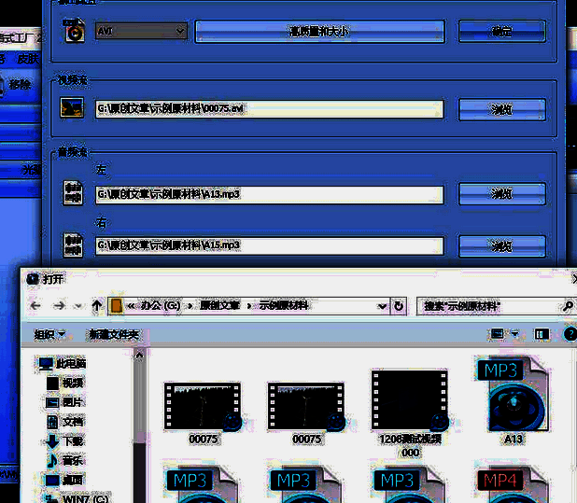Go back in the Open dialog
This screenshot has height=503, width=577.
point(35,306)
